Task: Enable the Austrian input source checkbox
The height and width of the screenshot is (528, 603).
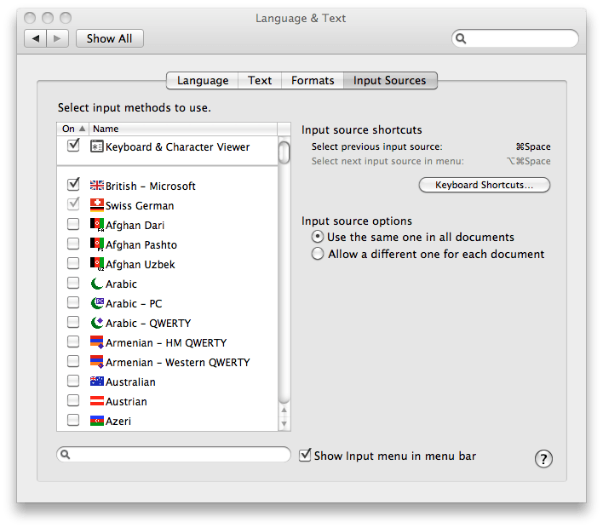Action: click(73, 400)
